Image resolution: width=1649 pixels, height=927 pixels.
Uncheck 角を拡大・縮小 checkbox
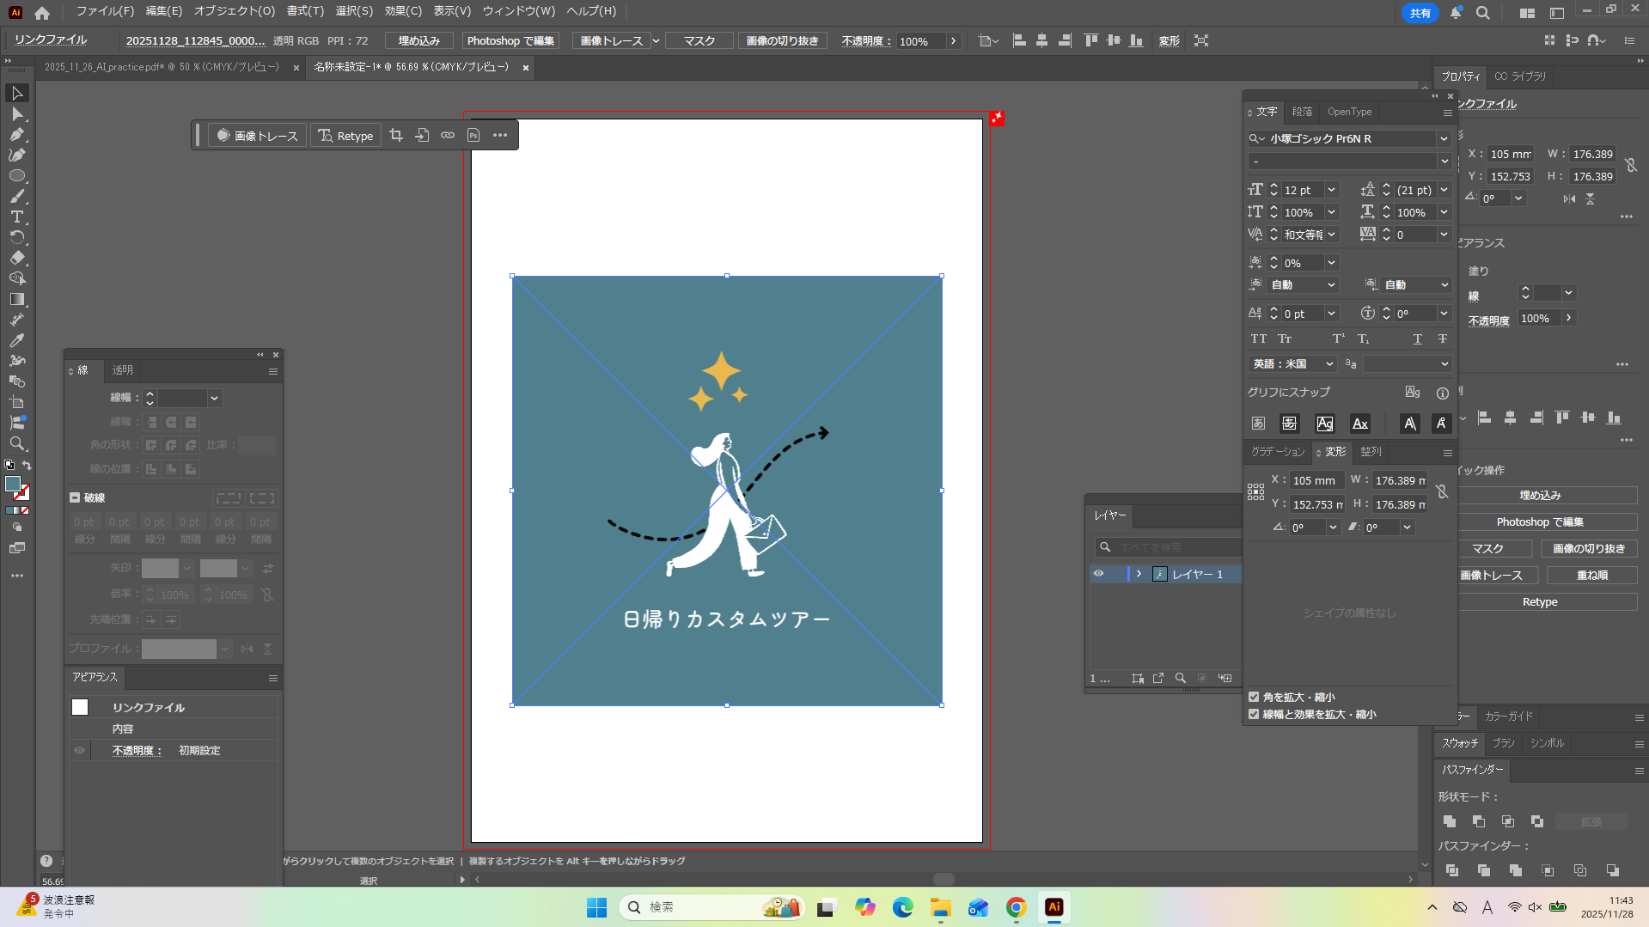(x=1254, y=697)
